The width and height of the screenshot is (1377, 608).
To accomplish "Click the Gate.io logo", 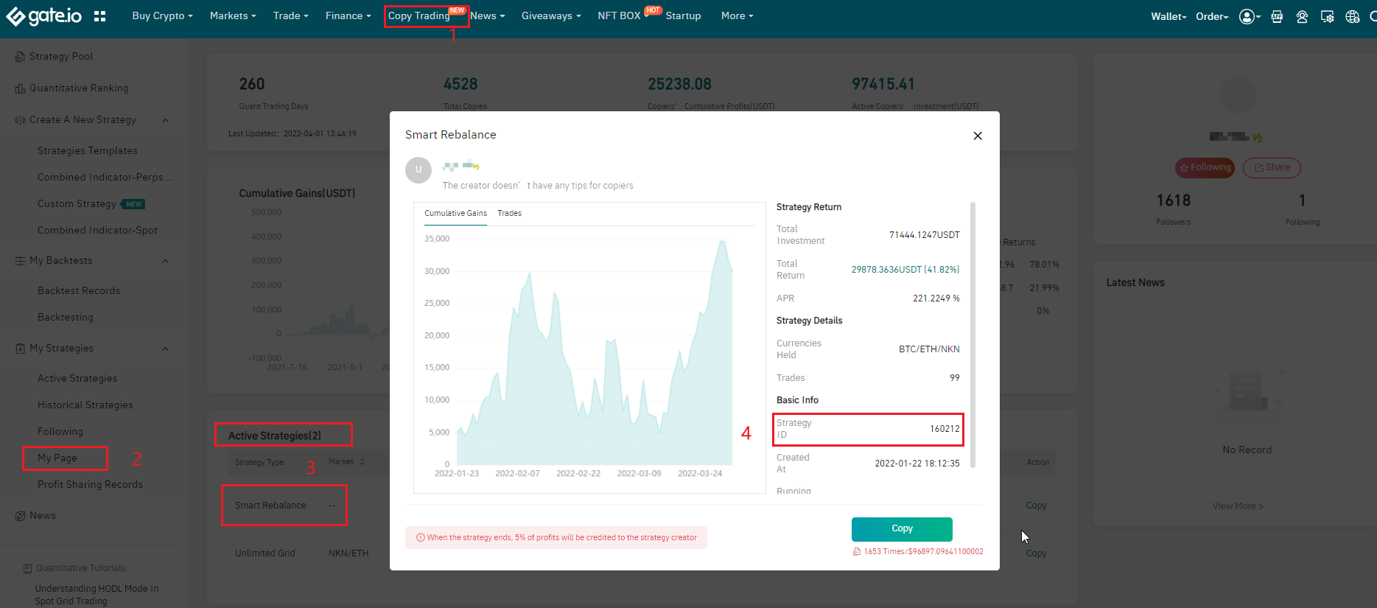I will (44, 16).
